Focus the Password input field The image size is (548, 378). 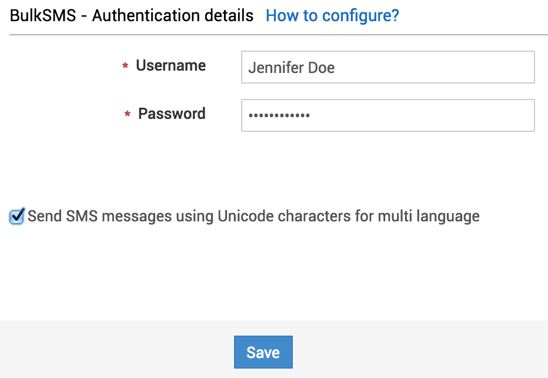(387, 115)
